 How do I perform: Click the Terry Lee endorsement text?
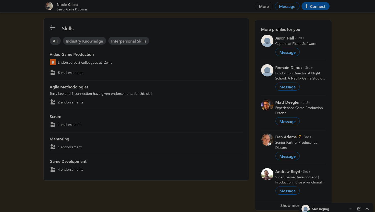tap(101, 94)
